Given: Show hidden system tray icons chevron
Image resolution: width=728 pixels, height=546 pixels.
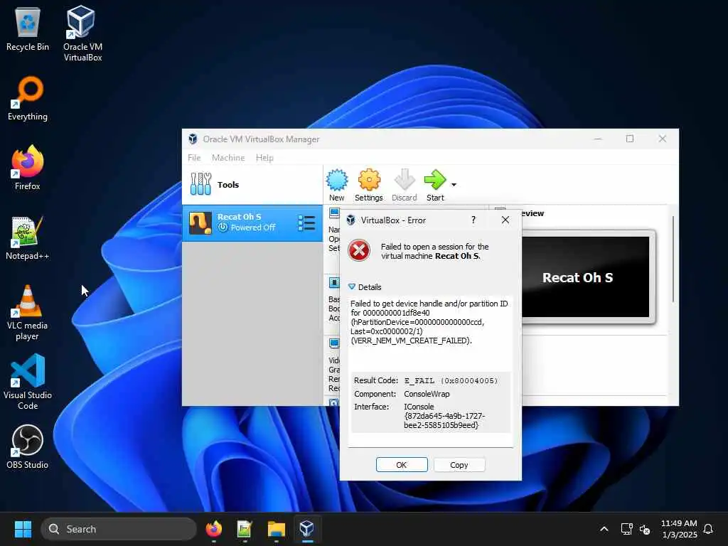Looking at the screenshot, I should point(604,529).
